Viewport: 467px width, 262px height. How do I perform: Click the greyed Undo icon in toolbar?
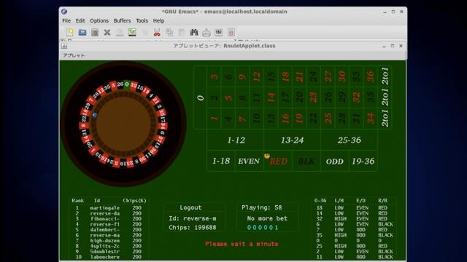144,32
